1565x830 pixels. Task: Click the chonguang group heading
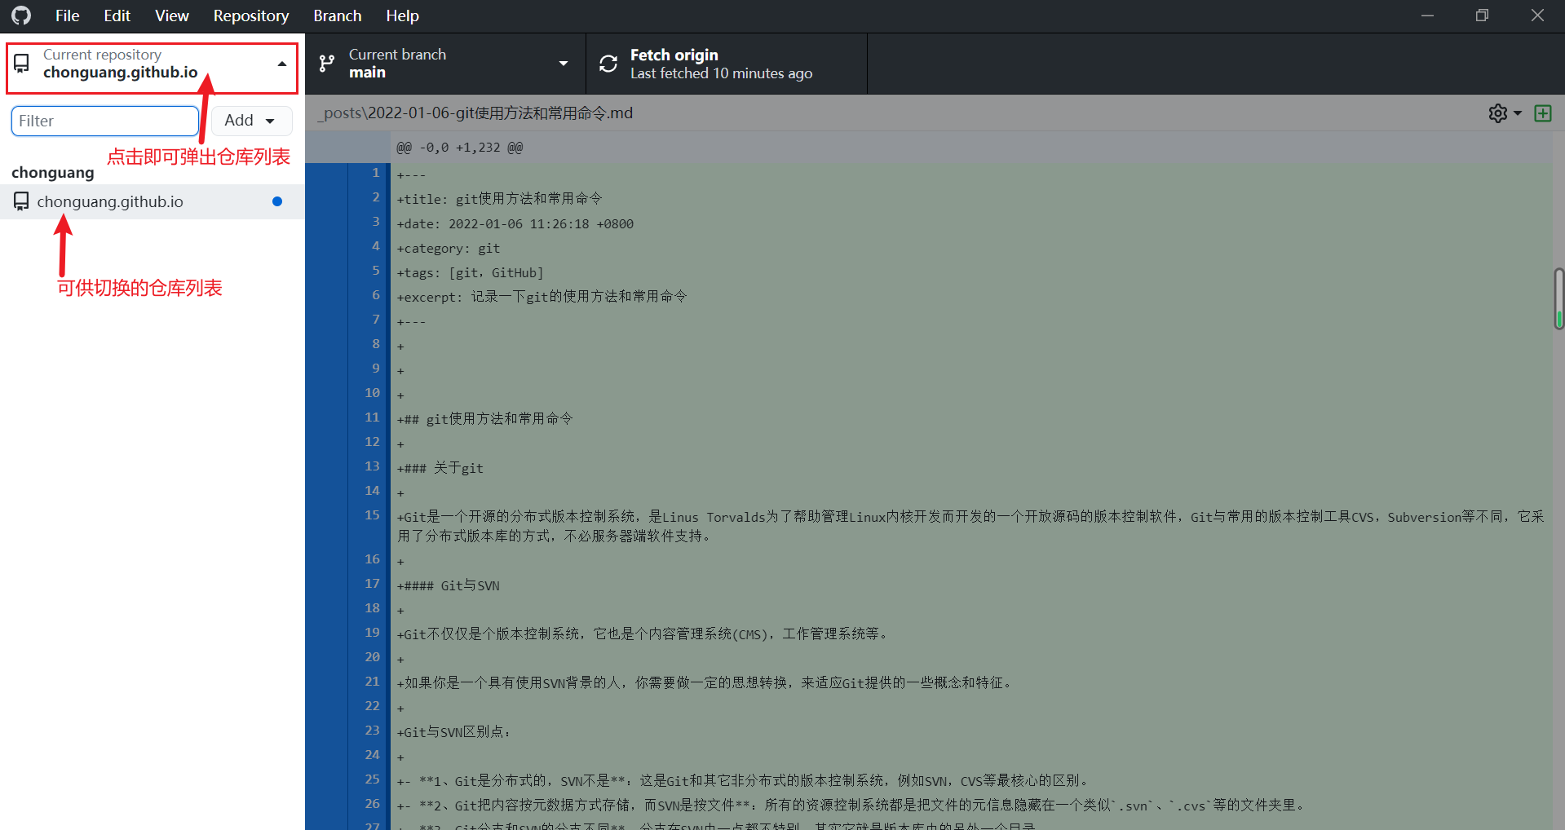click(x=53, y=172)
